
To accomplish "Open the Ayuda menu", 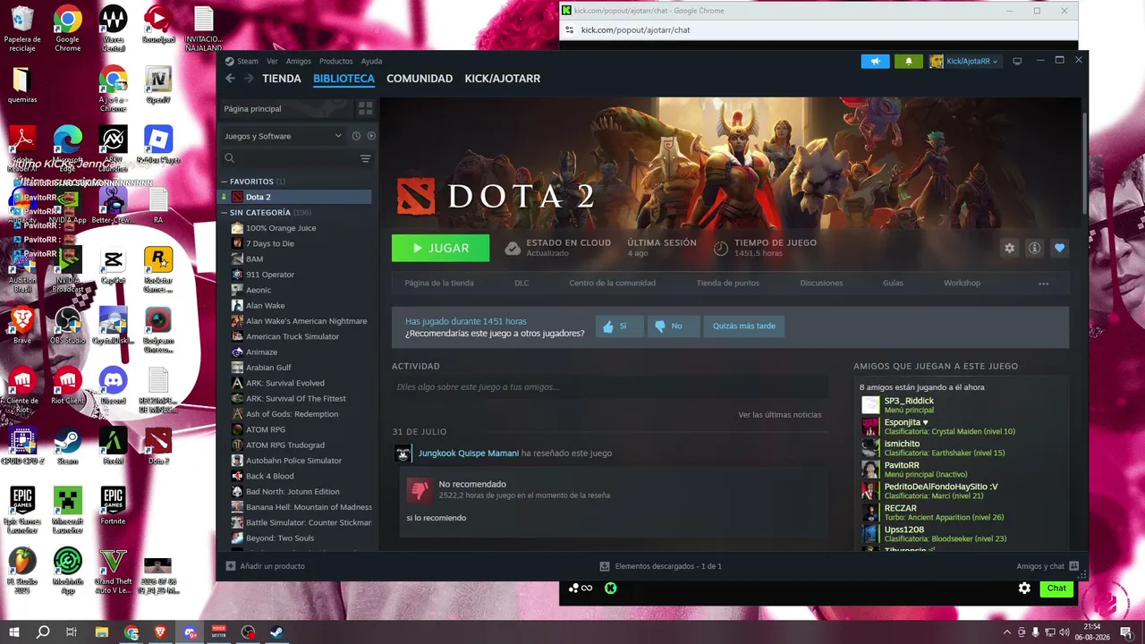I will point(371,61).
